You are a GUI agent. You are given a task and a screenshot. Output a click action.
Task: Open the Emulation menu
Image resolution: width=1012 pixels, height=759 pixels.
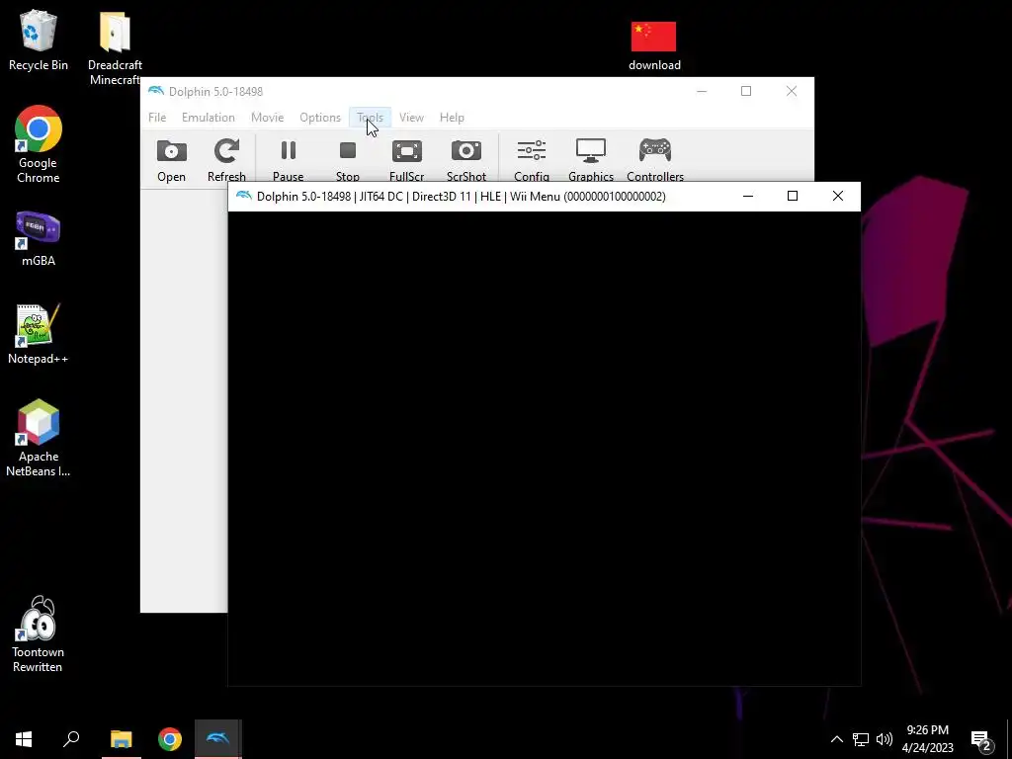208,118
